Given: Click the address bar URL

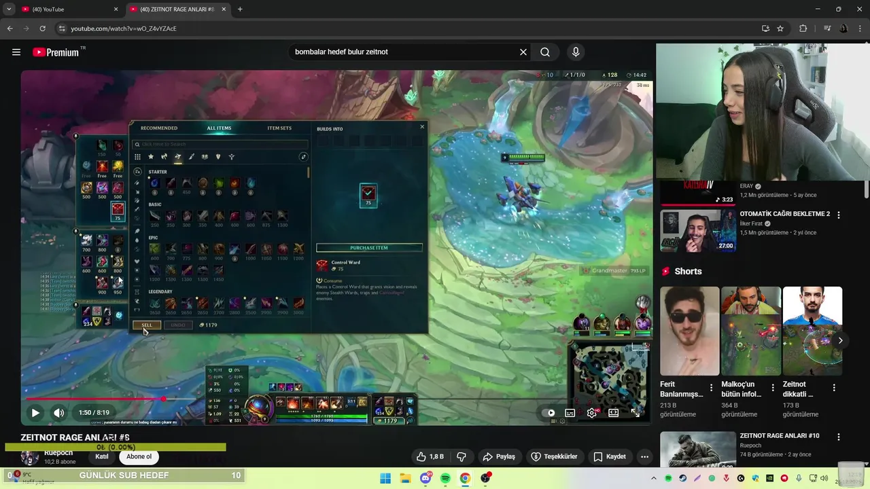Looking at the screenshot, I should point(124,29).
